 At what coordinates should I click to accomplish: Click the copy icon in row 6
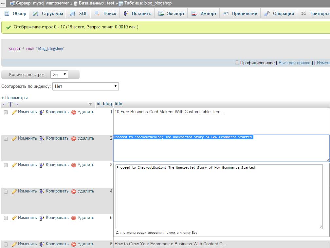click(42, 244)
